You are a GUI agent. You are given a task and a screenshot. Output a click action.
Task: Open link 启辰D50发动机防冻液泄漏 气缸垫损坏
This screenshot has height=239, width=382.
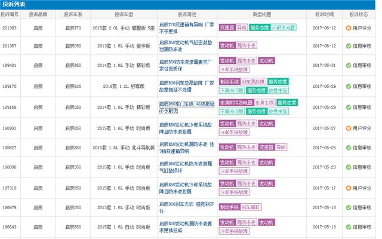click(186, 167)
